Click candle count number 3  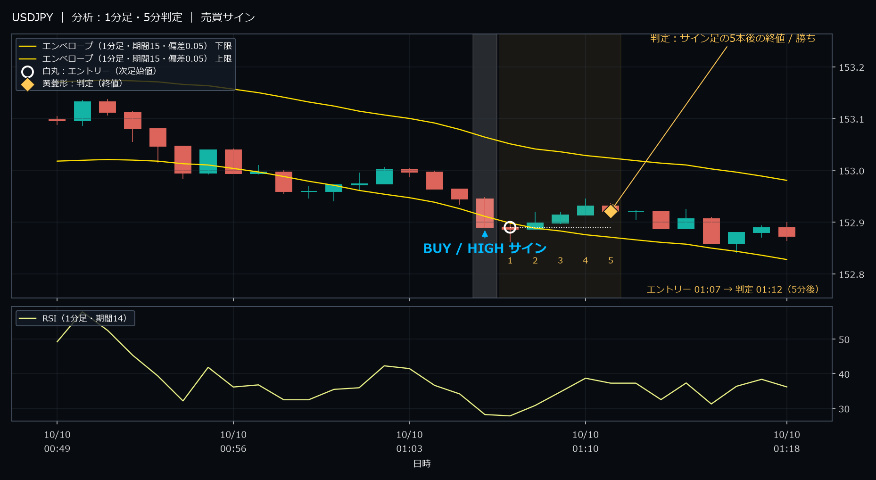[x=560, y=261]
